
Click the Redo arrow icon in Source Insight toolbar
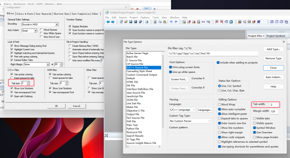click(x=176, y=22)
